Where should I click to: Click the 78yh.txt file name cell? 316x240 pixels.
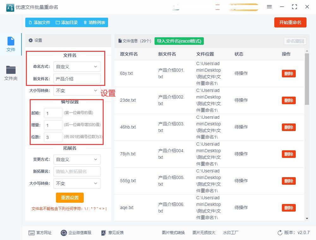[128, 154]
